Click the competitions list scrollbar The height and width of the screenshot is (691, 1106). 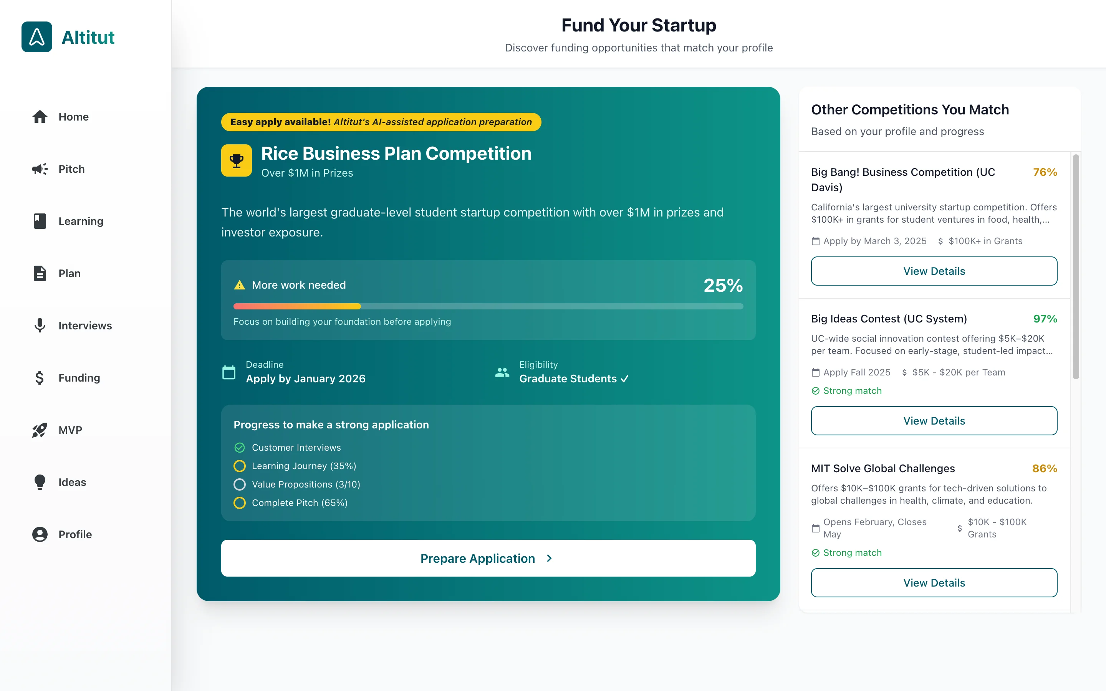click(1076, 267)
